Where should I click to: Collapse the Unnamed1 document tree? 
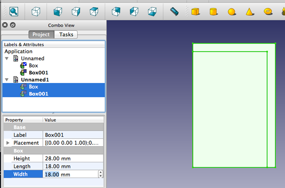coord(7,80)
